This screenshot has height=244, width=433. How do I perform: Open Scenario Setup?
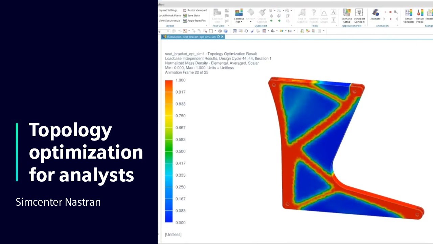tap(347, 16)
